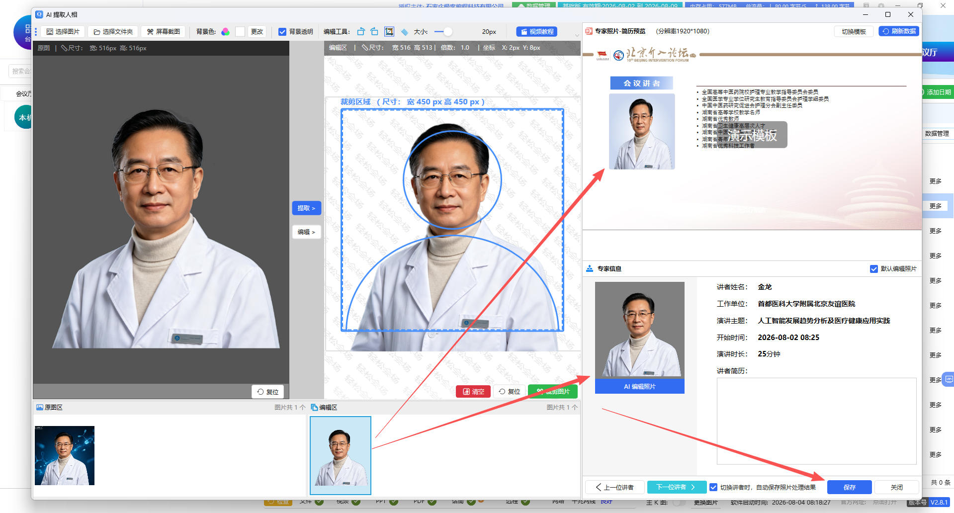Select the original blue-background photo thumbnail

tap(65, 455)
